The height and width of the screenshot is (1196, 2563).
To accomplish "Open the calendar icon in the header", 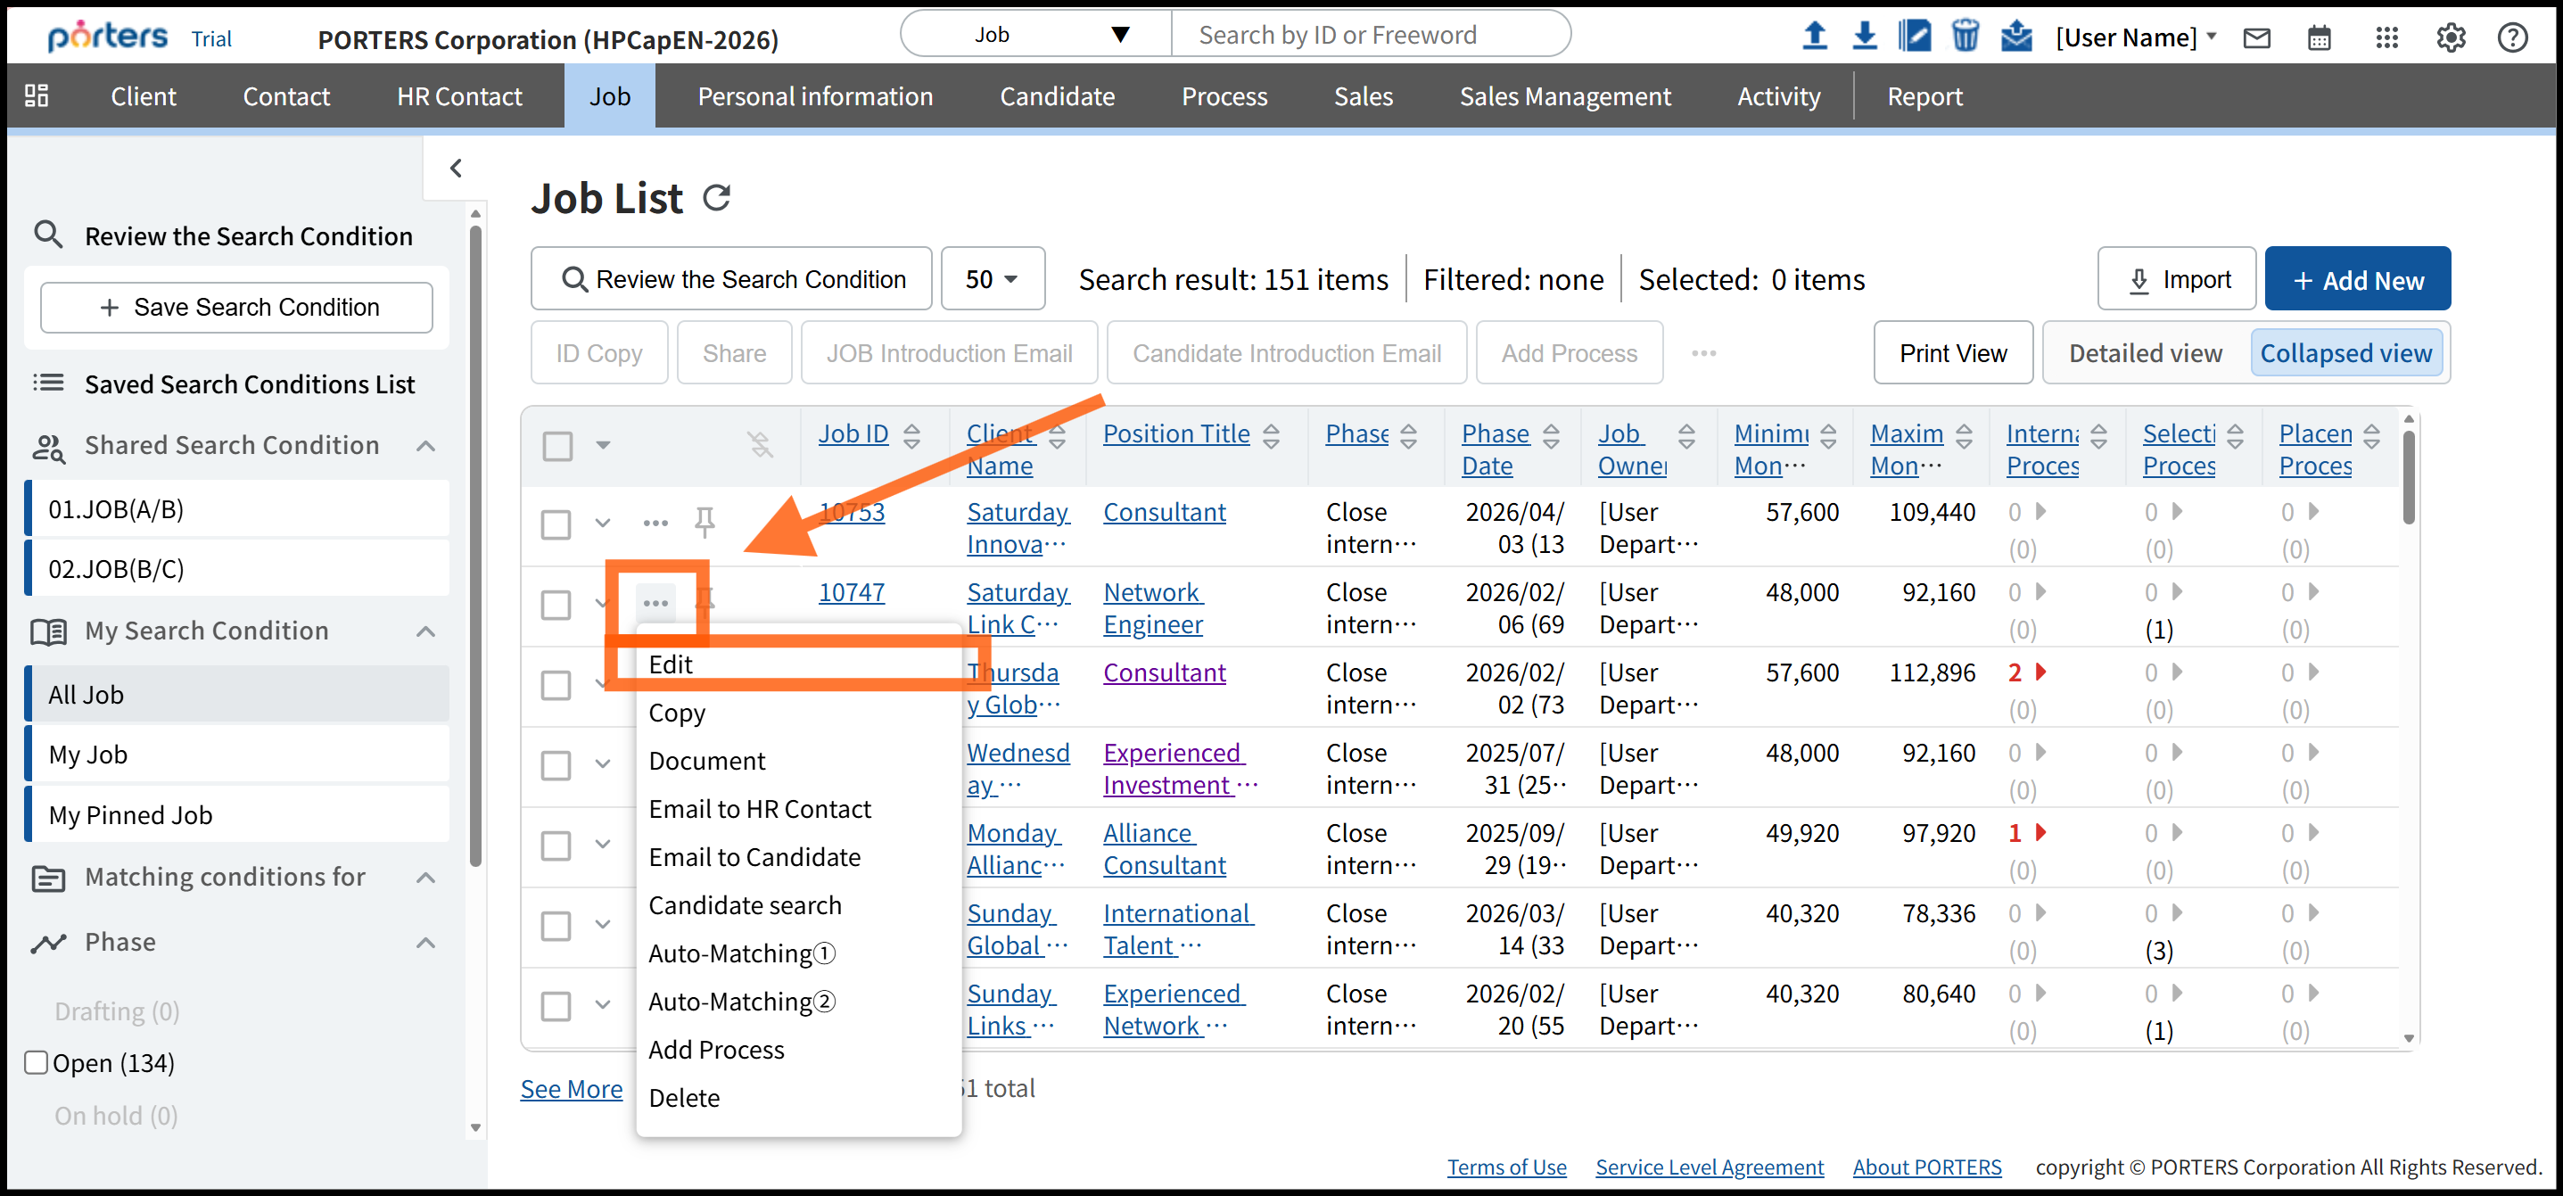I will pyautogui.click(x=2319, y=37).
